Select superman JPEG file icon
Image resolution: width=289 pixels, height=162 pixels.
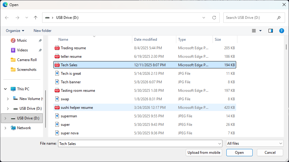[57, 116]
